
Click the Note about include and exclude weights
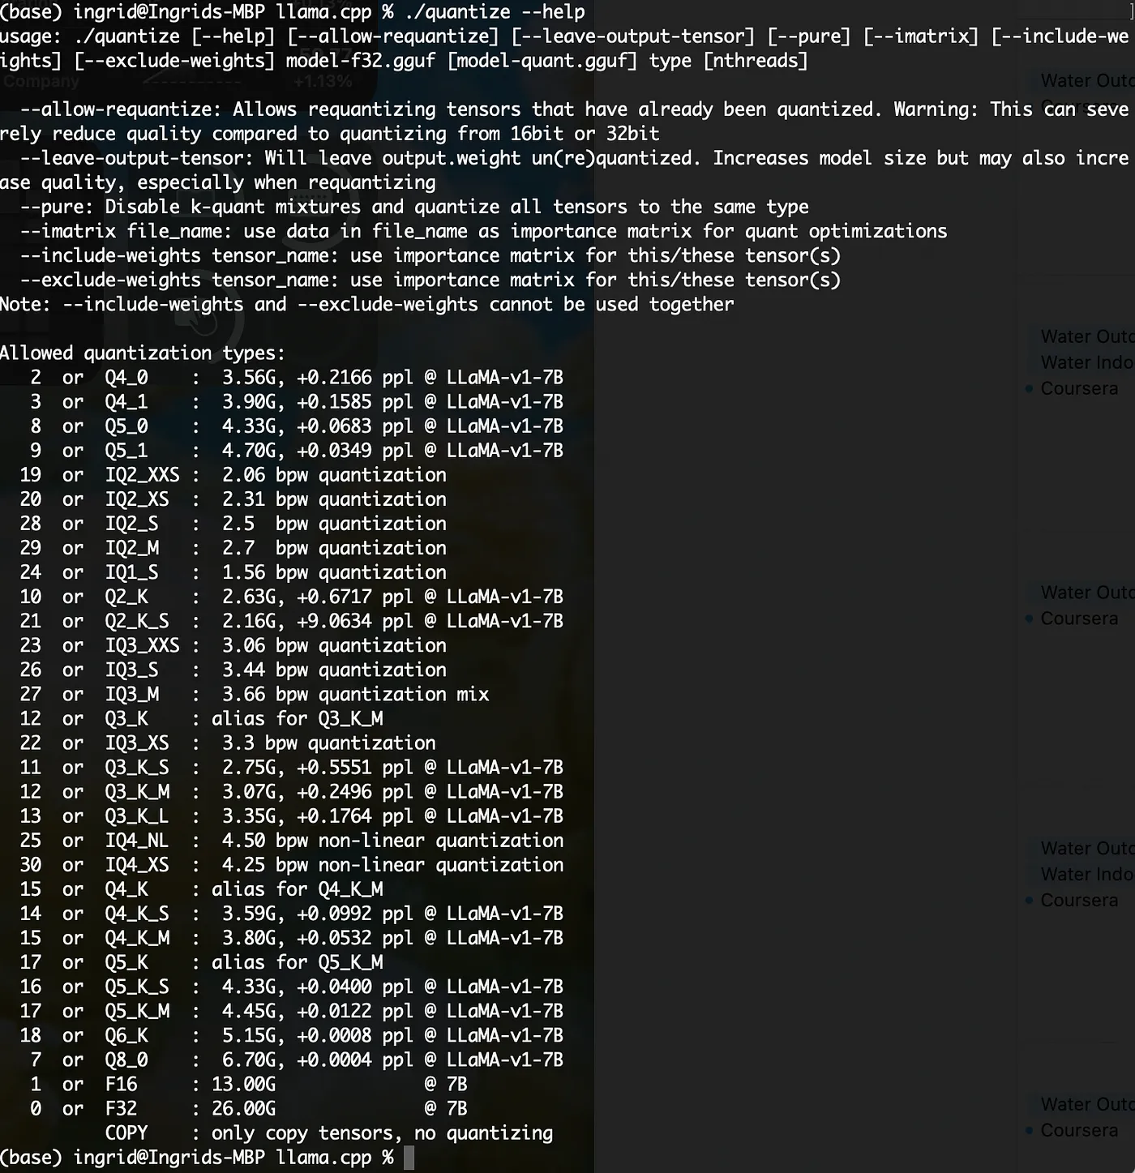pos(366,304)
